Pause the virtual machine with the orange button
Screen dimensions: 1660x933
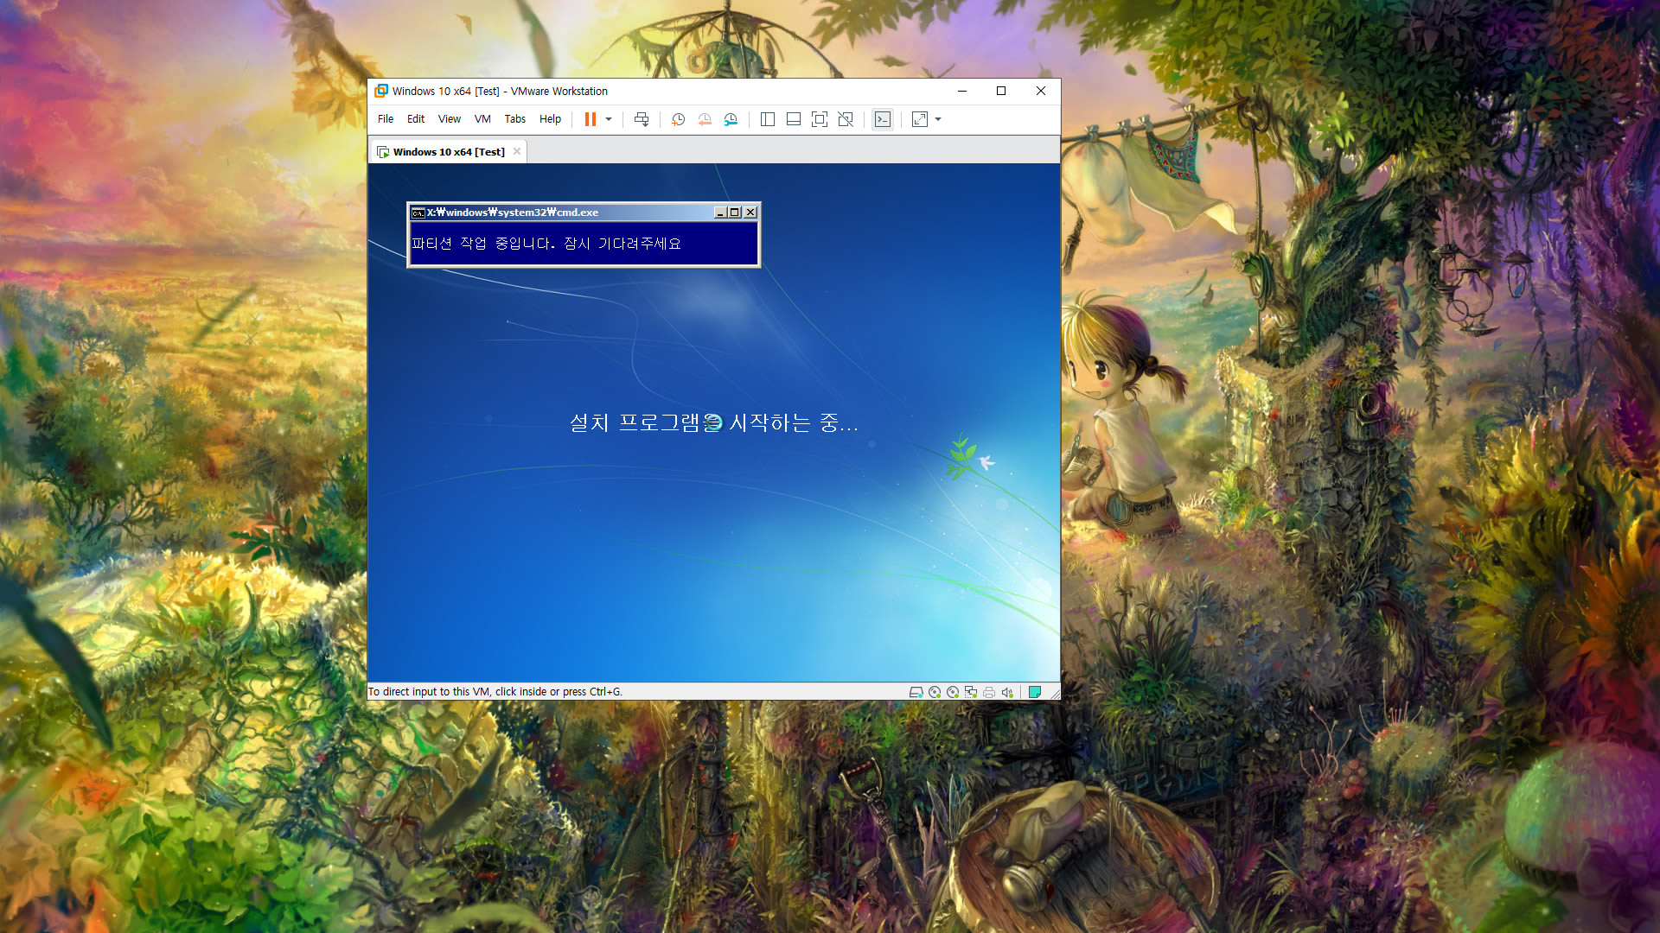pos(591,119)
